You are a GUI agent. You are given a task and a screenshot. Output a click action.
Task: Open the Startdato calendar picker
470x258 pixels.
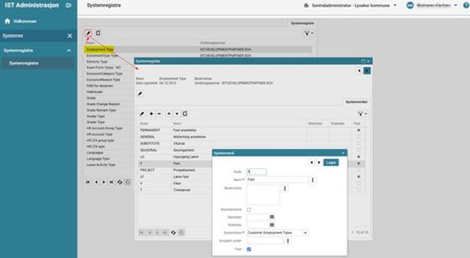[x=272, y=217]
